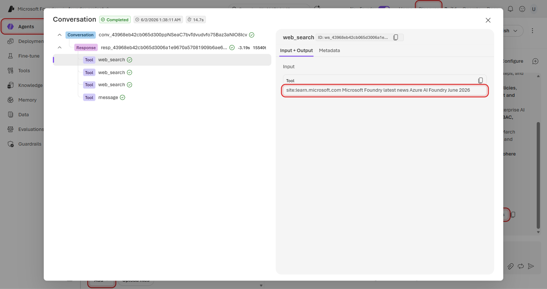Click the Guardrails shield icon
Viewport: 547px width, 289px height.
[x=11, y=144]
